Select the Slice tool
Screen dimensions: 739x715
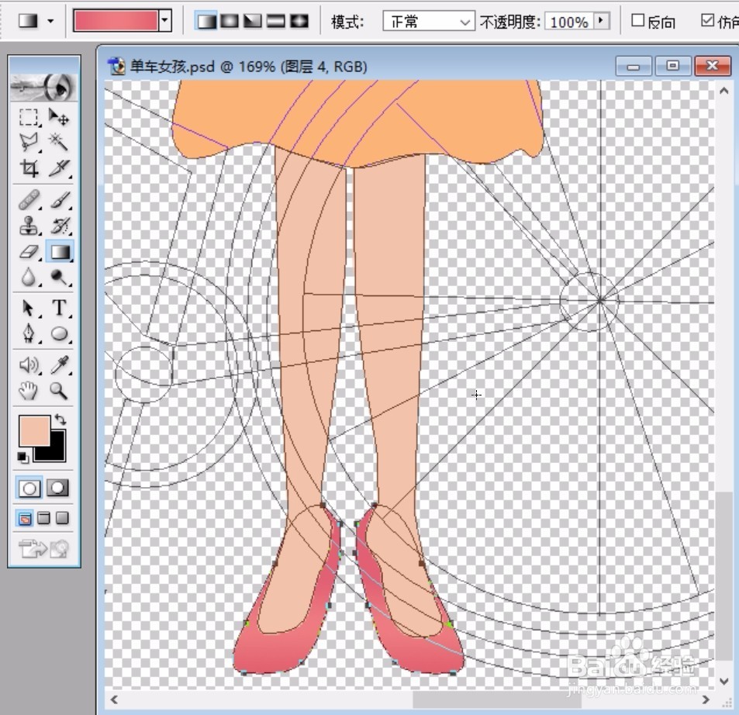tap(59, 168)
